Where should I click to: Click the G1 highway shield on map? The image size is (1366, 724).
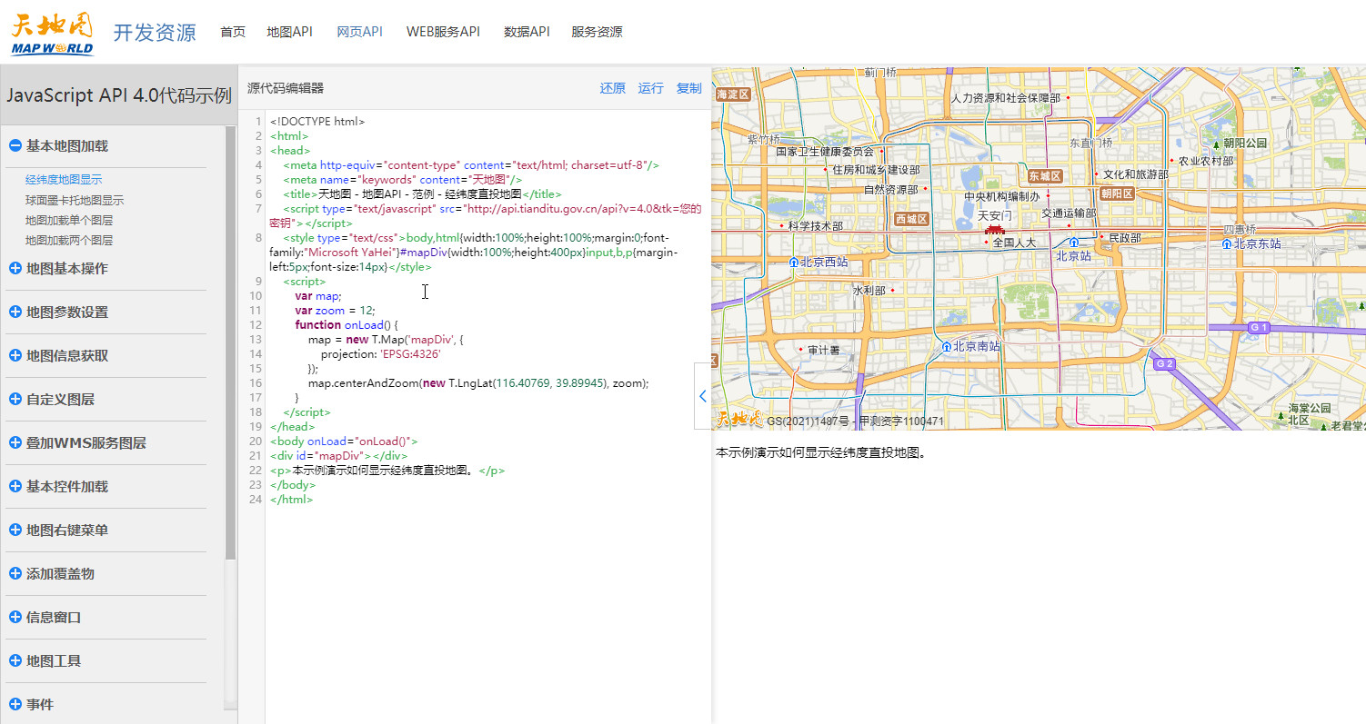(1259, 327)
